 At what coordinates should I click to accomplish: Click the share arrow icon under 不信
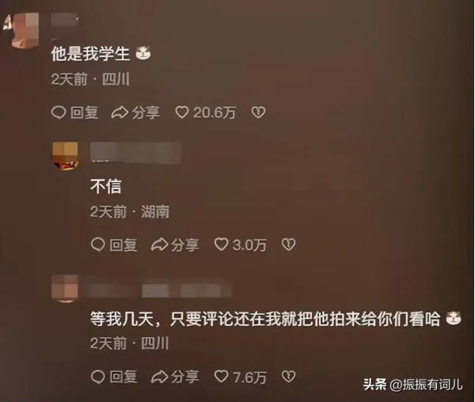[159, 245]
